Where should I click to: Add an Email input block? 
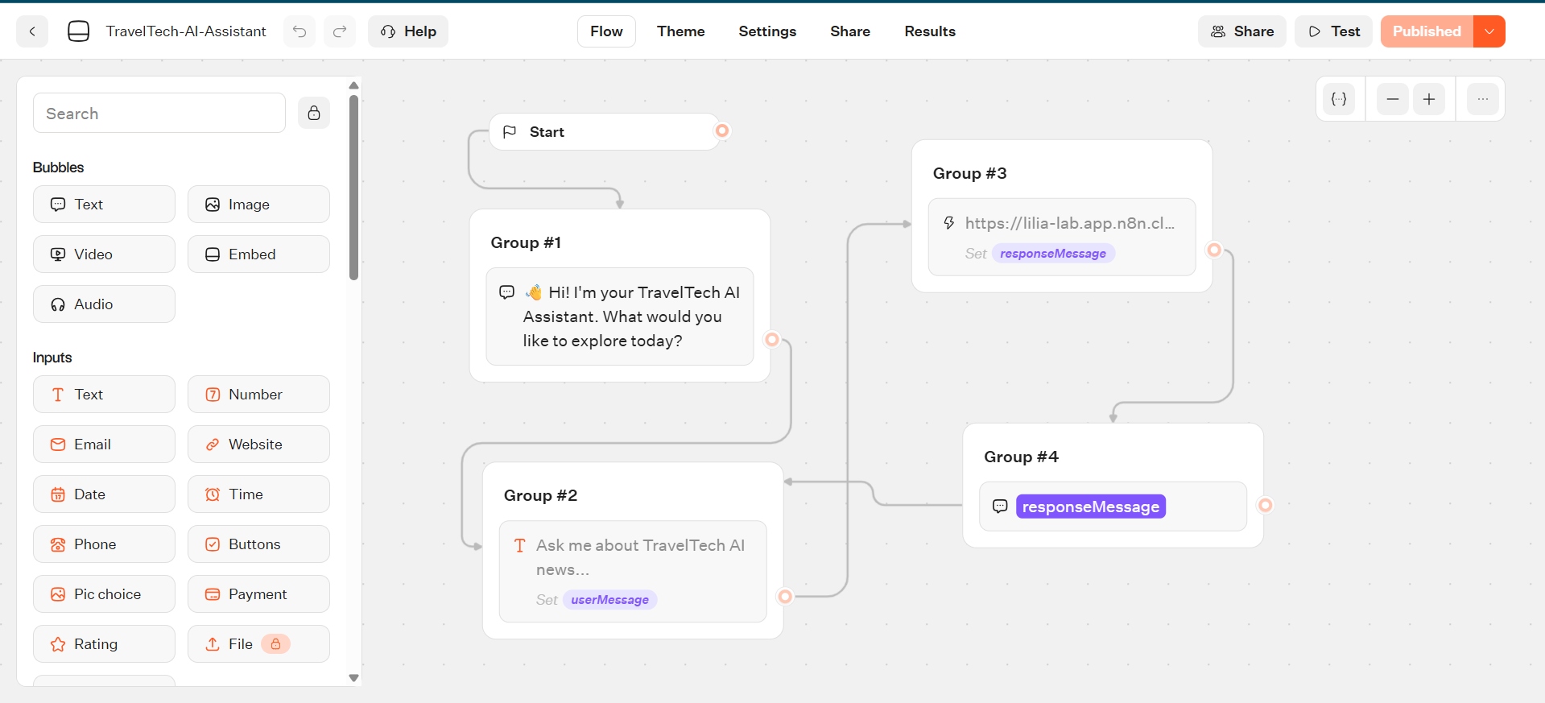coord(104,445)
